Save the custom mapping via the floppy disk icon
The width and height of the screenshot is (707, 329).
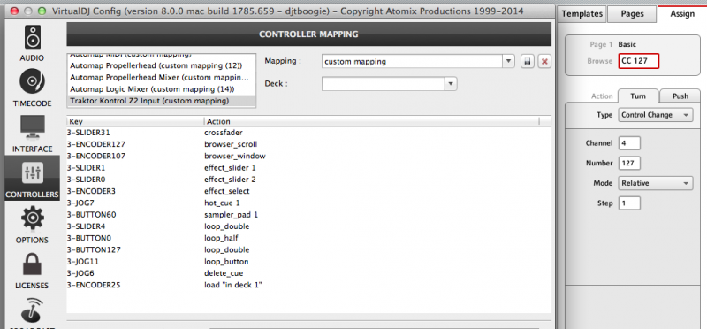[x=527, y=61]
